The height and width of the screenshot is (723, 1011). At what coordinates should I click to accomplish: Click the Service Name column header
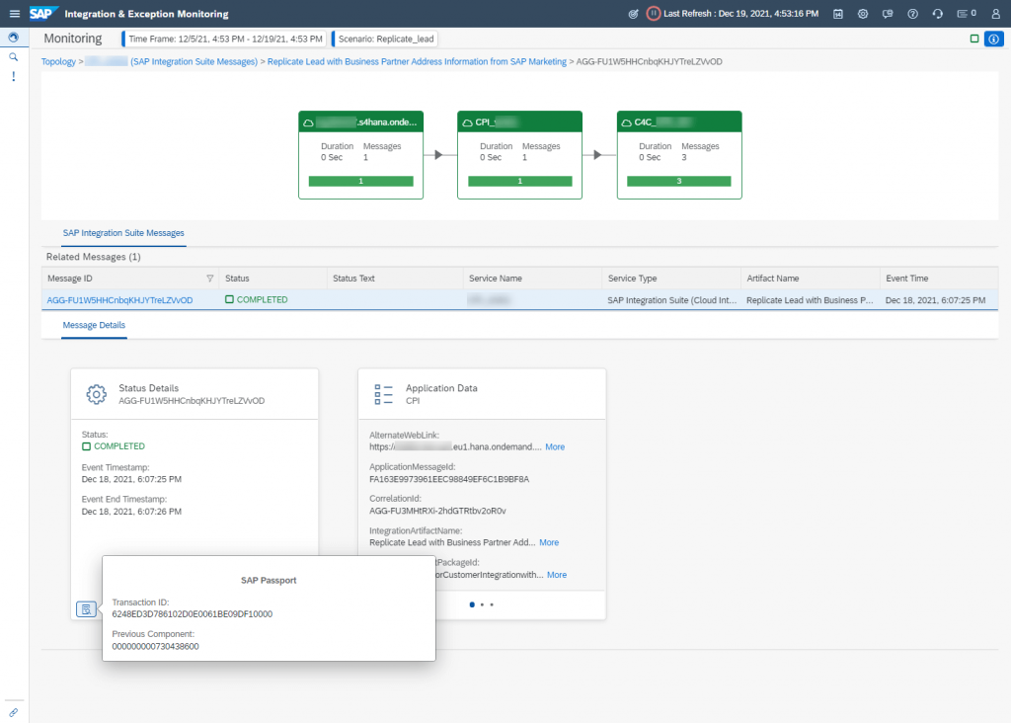[532, 279]
